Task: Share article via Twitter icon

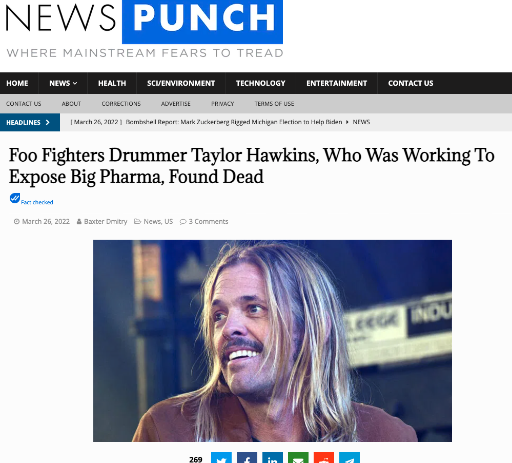Action: (x=221, y=457)
